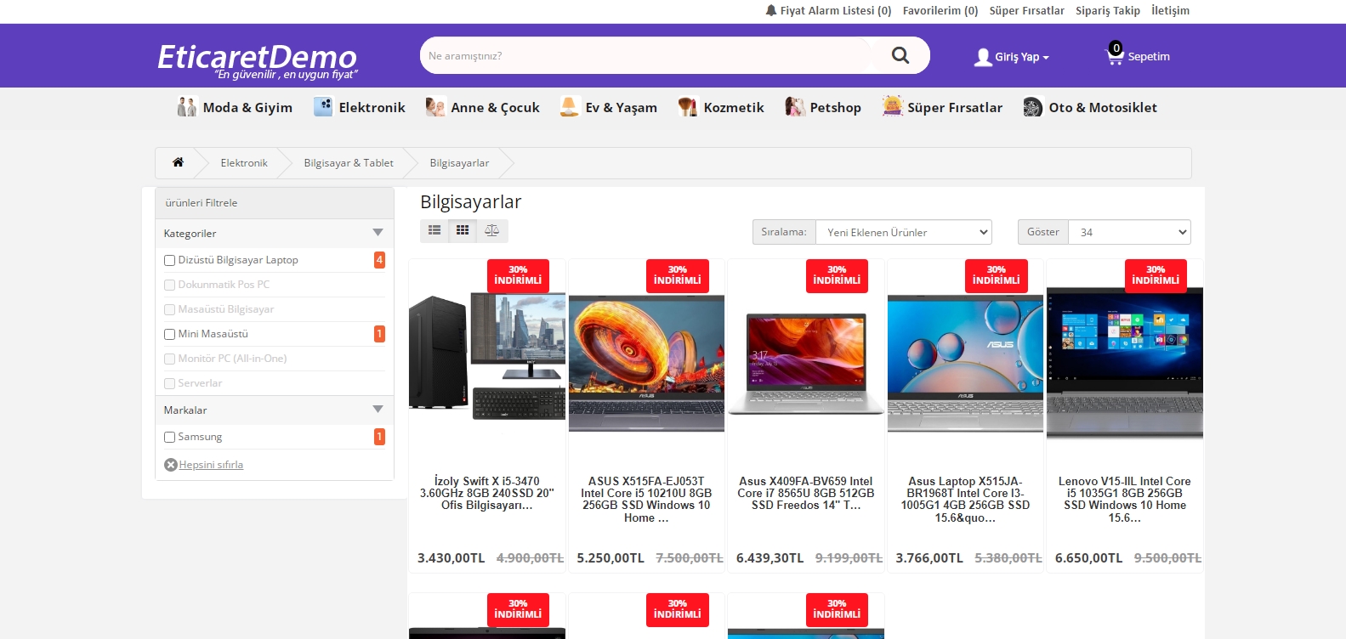Open Favorilerim link
Screen dimensions: 1346x639
940,10
